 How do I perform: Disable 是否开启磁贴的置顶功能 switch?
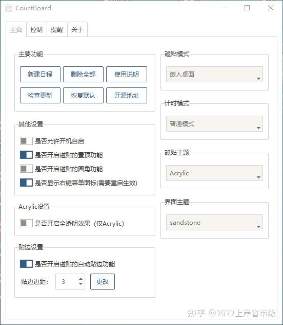pos(26,155)
